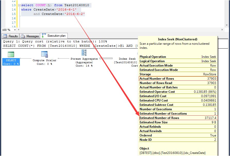Click 'Storage' RowStore tooltip row

[178, 74]
